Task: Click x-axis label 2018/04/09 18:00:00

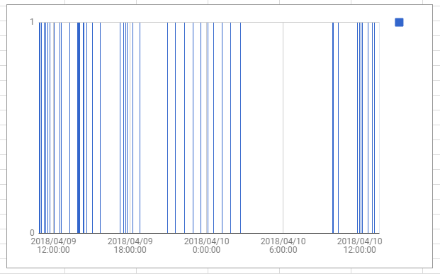Action: [130, 246]
